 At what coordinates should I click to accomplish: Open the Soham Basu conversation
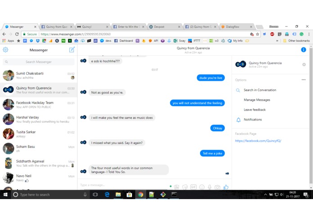point(39,149)
